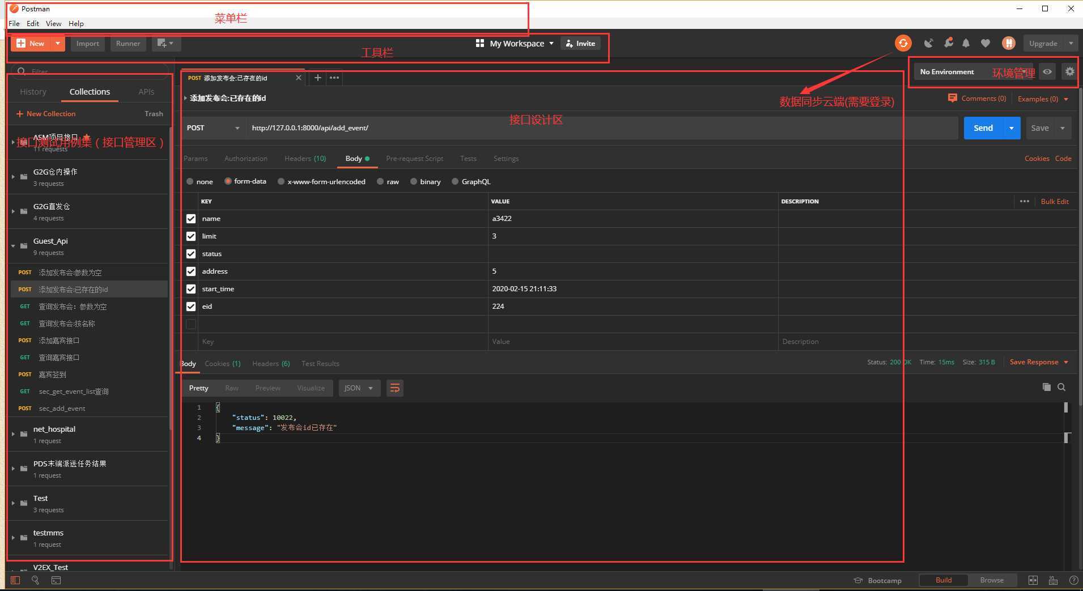Screen dimensions: 1083x591
Task: Switch to the History sidebar tab
Action: click(x=33, y=92)
